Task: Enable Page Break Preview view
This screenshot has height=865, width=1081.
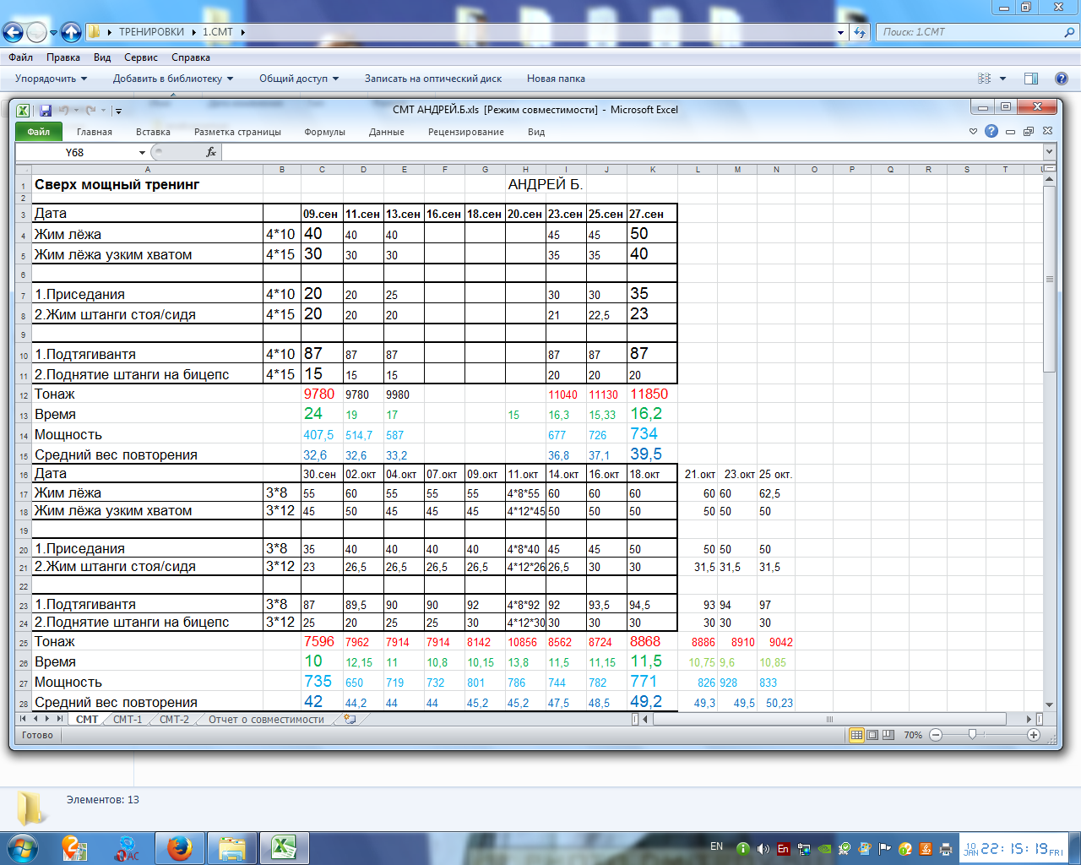Action: tap(888, 735)
